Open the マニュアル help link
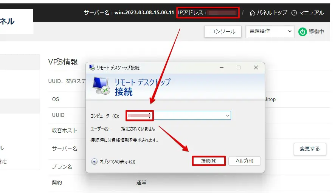This screenshot has width=335, height=193. click(308, 13)
